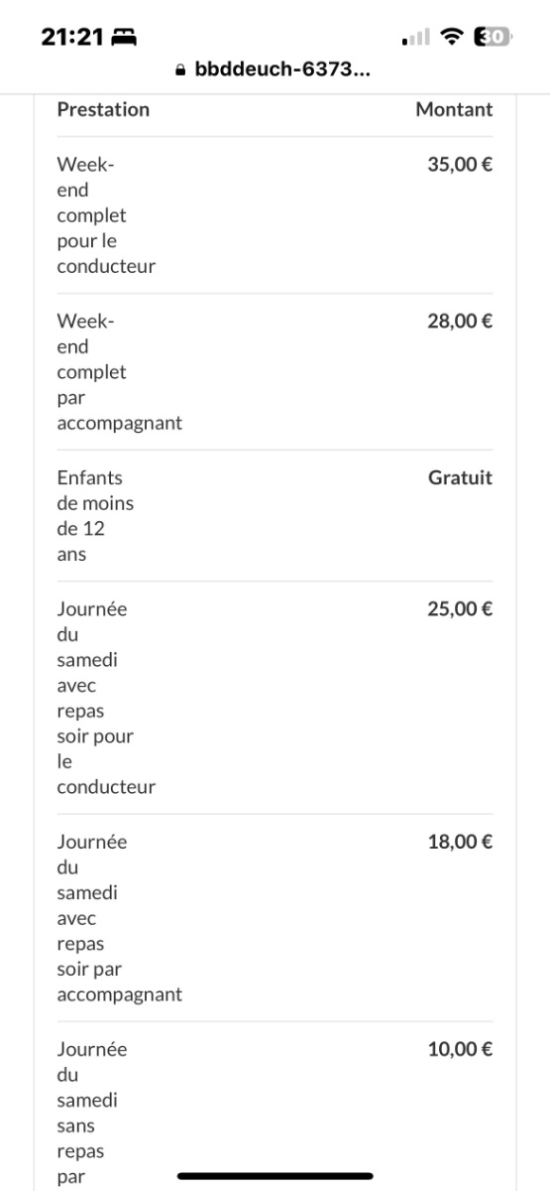The height and width of the screenshot is (1191, 550).
Task: Tap the 28,00 € accompagnant price
Action: click(x=460, y=321)
